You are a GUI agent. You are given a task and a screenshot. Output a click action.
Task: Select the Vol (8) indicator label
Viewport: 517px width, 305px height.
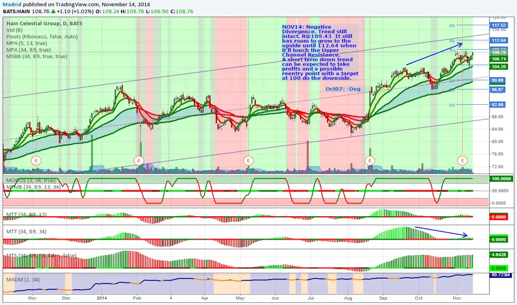[14, 30]
